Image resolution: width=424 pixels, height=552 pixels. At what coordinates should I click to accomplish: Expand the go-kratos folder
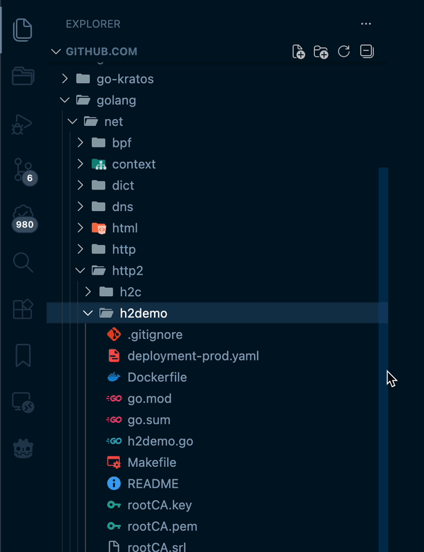pos(125,79)
